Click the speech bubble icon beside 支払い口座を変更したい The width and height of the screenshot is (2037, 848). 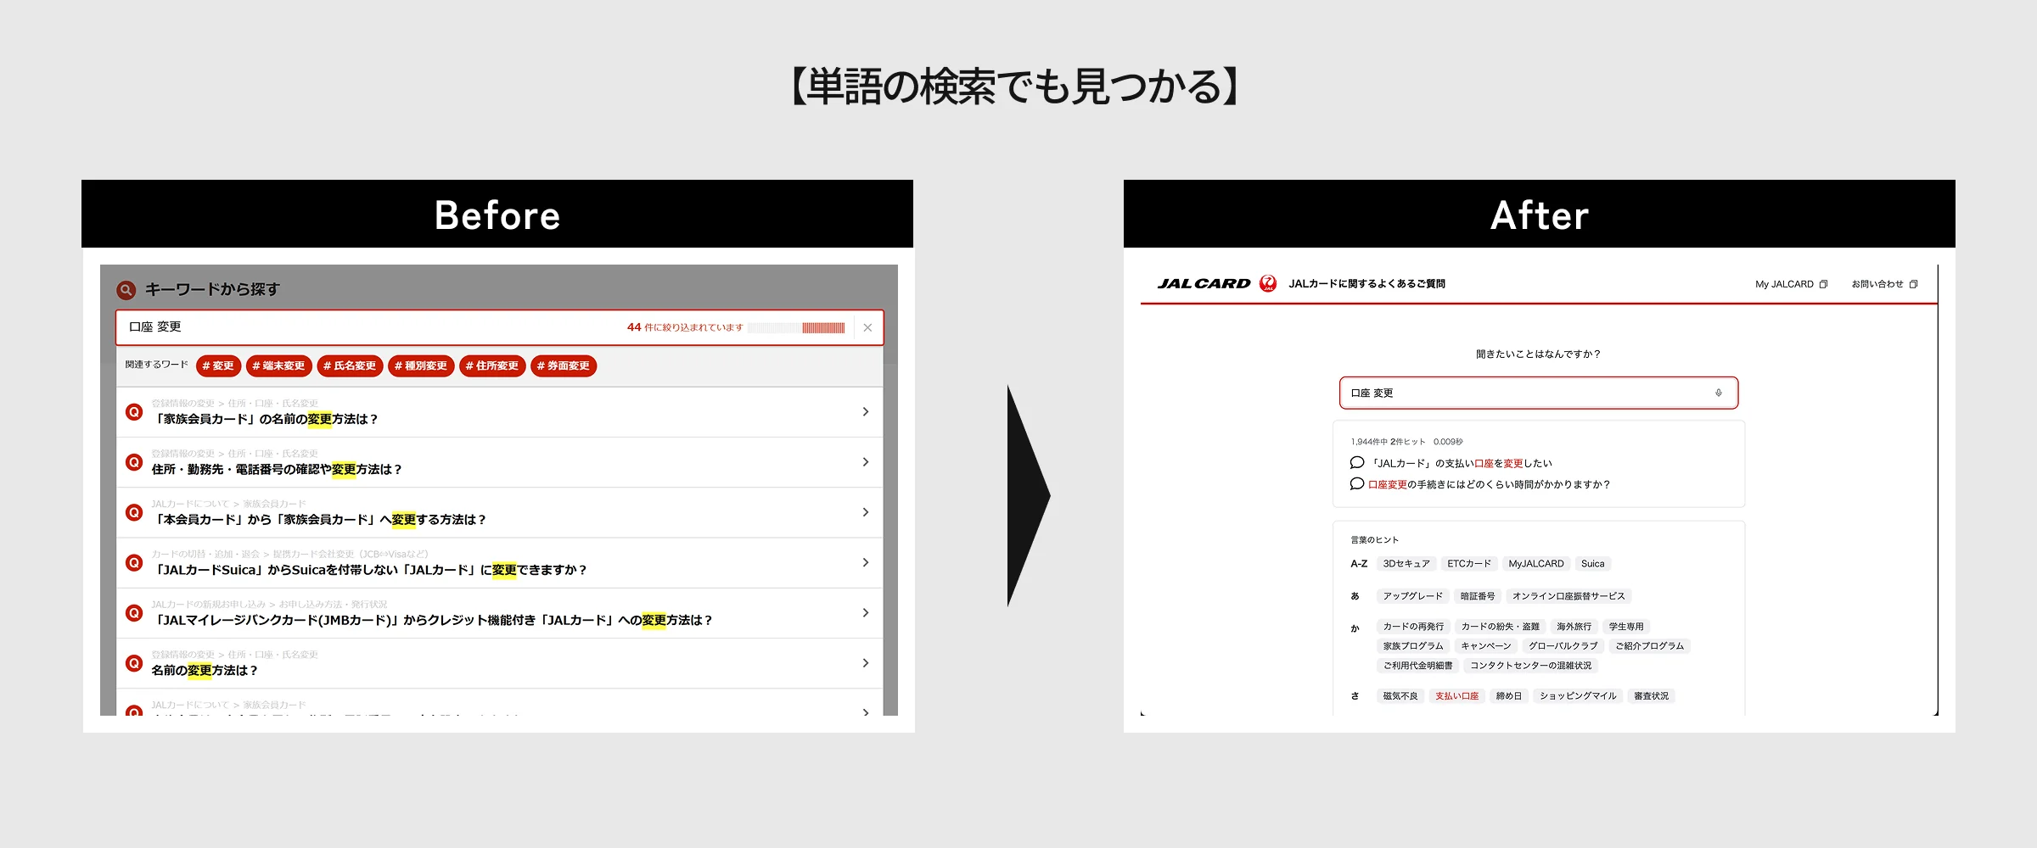click(1355, 463)
